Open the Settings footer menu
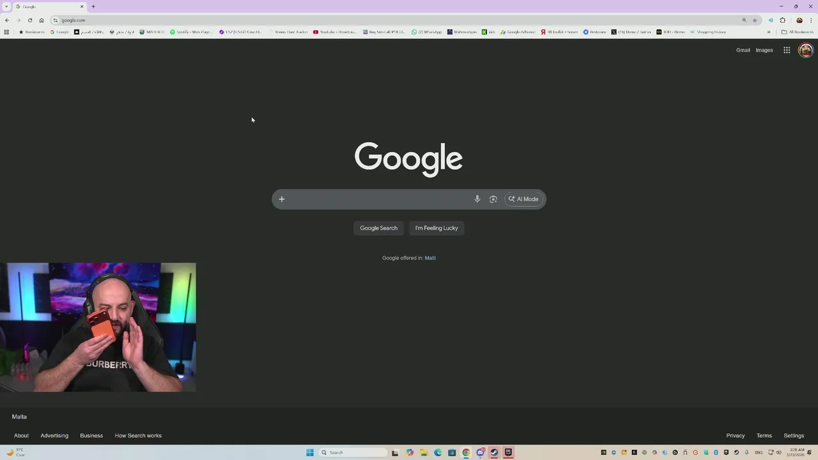The image size is (818, 460). 794,436
